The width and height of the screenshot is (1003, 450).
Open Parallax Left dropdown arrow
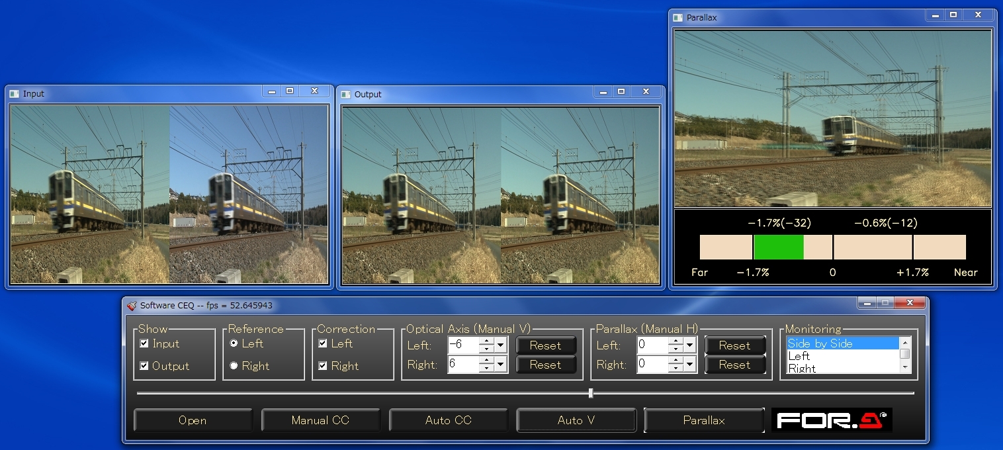(x=690, y=345)
